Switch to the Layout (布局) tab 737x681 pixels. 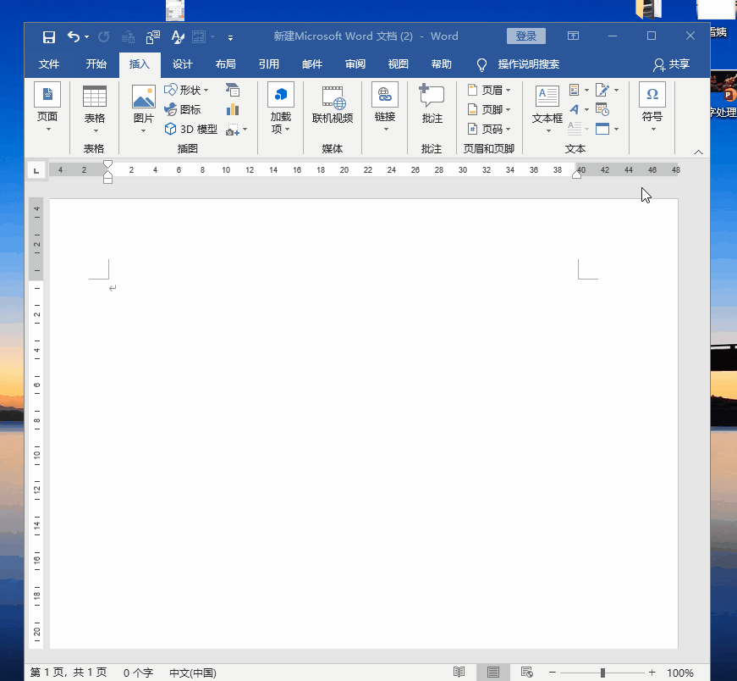pos(225,64)
